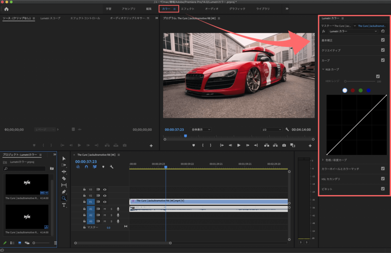The image size is (391, 253).
Task: Select the Pen tool
Action: click(64, 192)
